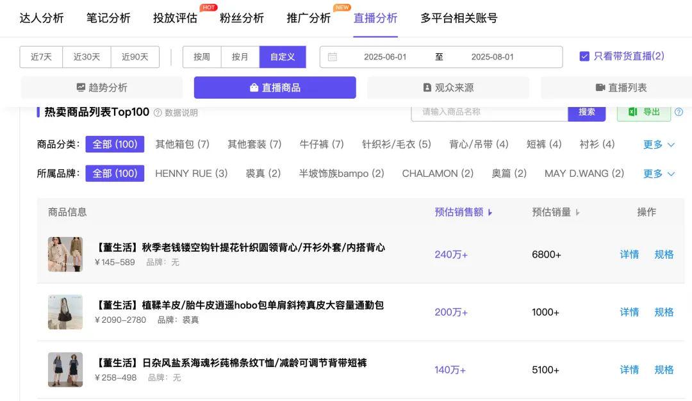This screenshot has height=401, width=692.
Task: Click product title 日杂风盐系海魂衫纯棉条纹T恤
Action: coord(231,363)
